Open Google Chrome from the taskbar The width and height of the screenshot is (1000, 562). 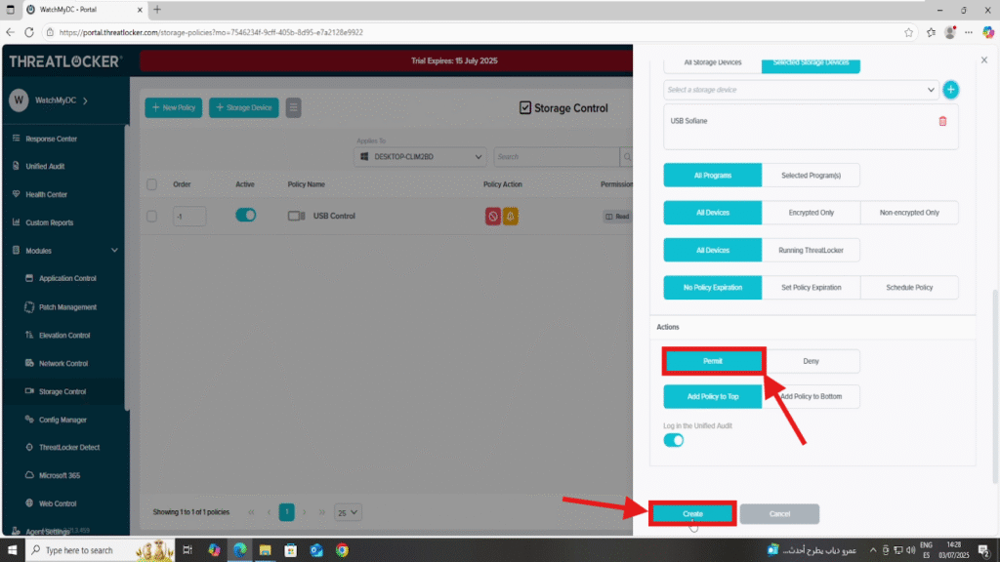point(343,550)
